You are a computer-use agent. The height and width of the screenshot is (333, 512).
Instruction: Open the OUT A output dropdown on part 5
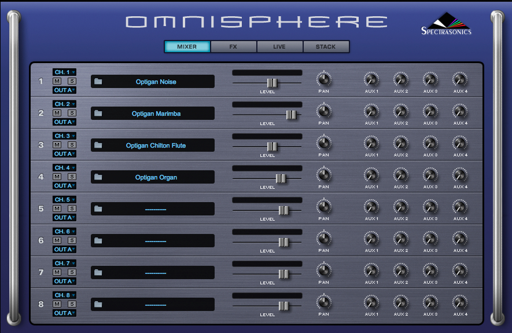point(64,218)
